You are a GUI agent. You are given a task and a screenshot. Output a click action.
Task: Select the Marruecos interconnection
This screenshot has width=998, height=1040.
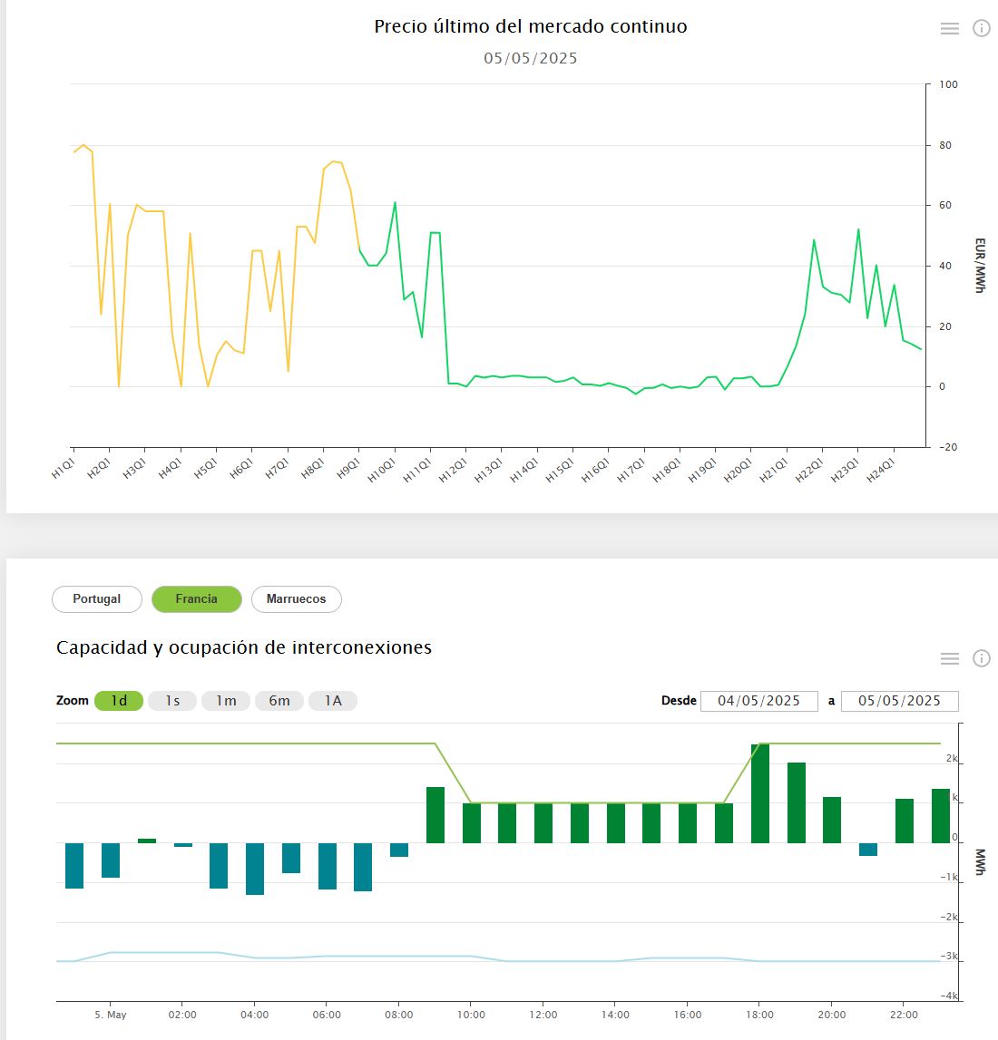pyautogui.click(x=296, y=599)
